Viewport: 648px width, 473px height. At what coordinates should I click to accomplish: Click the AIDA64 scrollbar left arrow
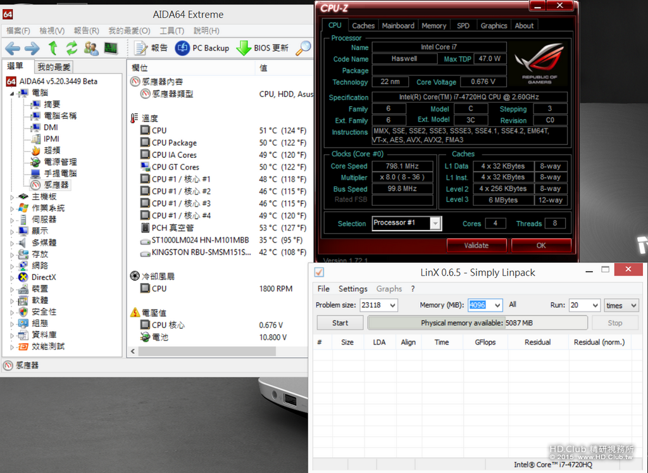pos(133,351)
